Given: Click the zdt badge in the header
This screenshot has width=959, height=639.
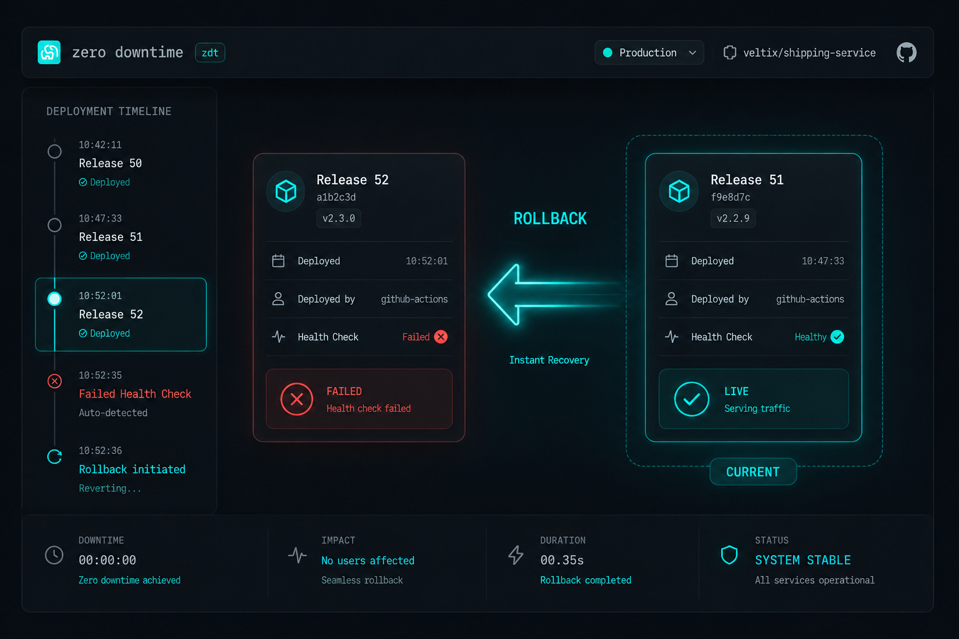Looking at the screenshot, I should point(210,52).
